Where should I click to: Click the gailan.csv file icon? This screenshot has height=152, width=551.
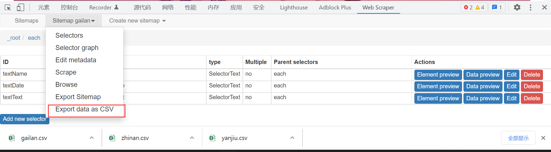[x=12, y=138]
